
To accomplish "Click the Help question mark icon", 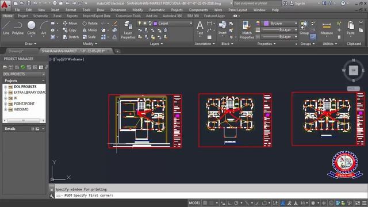I will tap(343, 3).
